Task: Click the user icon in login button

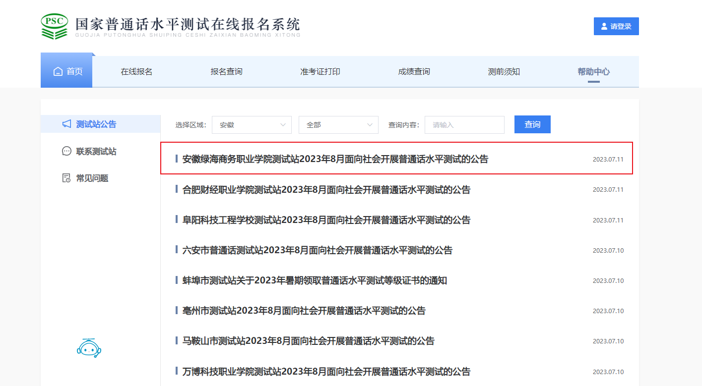Action: (x=604, y=26)
